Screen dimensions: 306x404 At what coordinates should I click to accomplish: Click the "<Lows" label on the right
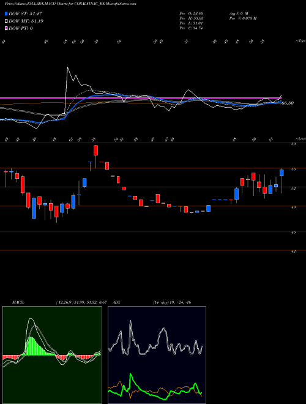pos(301,138)
